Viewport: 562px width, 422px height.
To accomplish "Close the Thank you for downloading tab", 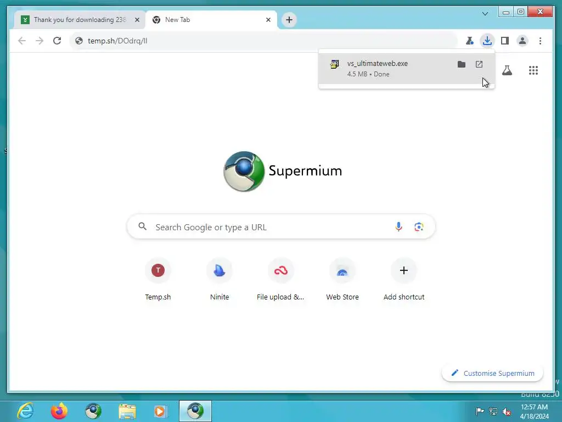I will pyautogui.click(x=137, y=20).
